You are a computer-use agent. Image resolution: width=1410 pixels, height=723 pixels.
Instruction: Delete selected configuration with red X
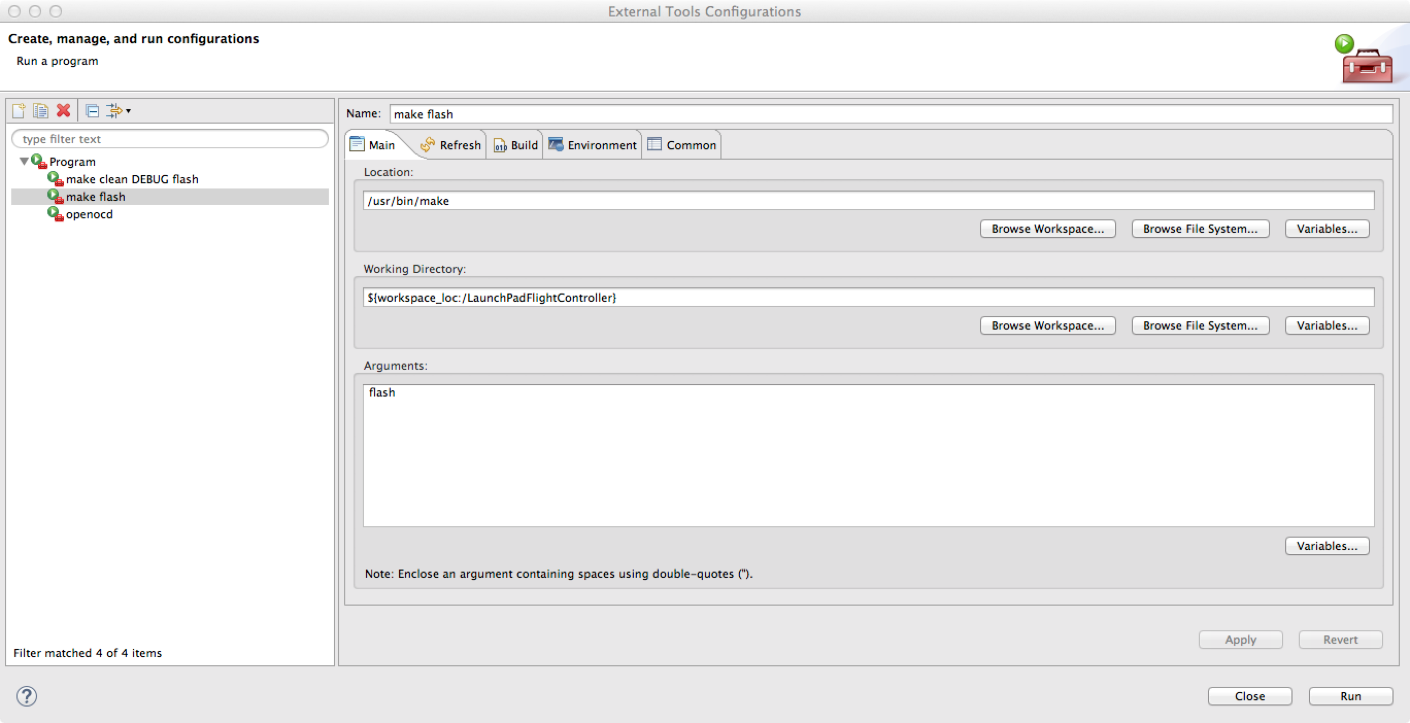(x=63, y=111)
